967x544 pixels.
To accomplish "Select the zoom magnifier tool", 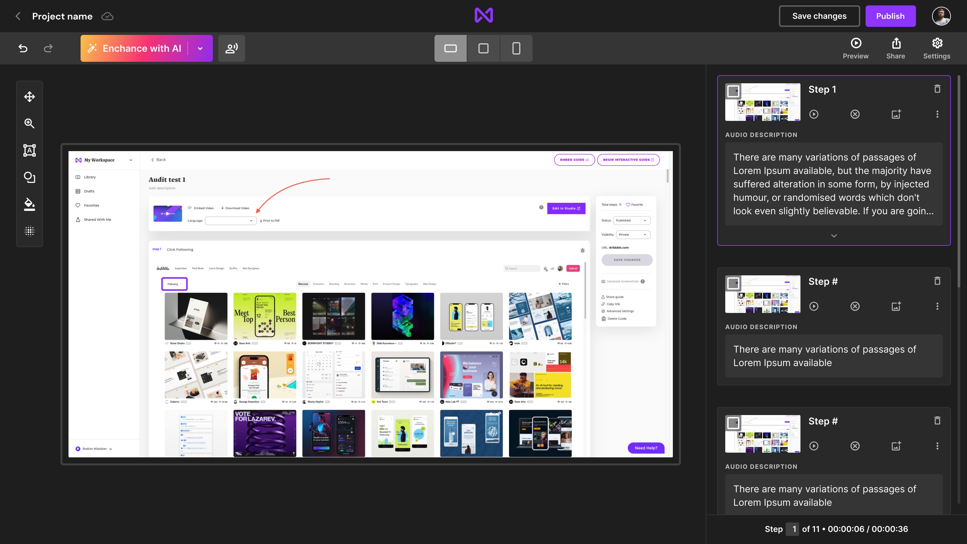I will pyautogui.click(x=29, y=124).
